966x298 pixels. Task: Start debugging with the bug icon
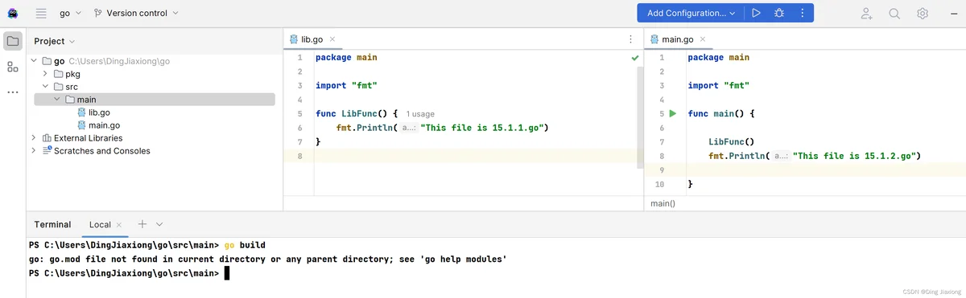click(779, 13)
